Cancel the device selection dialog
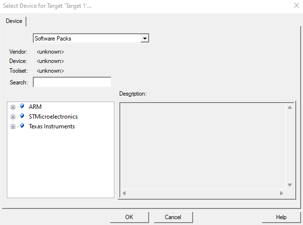The width and height of the screenshot is (303, 225). tap(173, 217)
